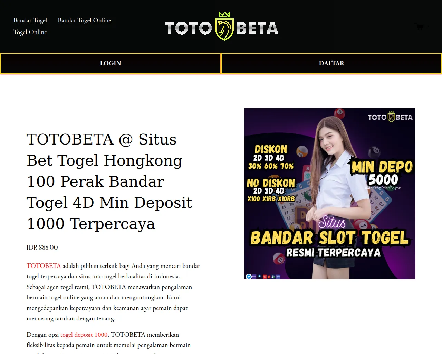Open the Bandar Togel menu item
The width and height of the screenshot is (442, 354).
point(30,20)
